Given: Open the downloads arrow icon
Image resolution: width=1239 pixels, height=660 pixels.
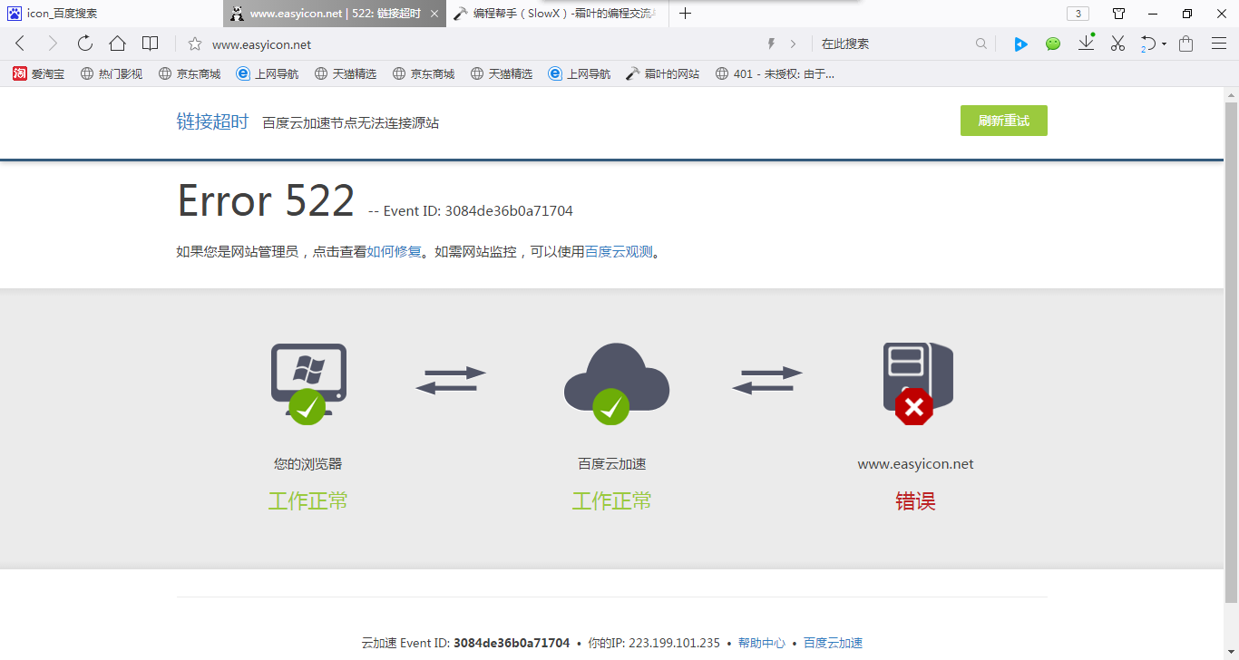Looking at the screenshot, I should click(x=1086, y=43).
